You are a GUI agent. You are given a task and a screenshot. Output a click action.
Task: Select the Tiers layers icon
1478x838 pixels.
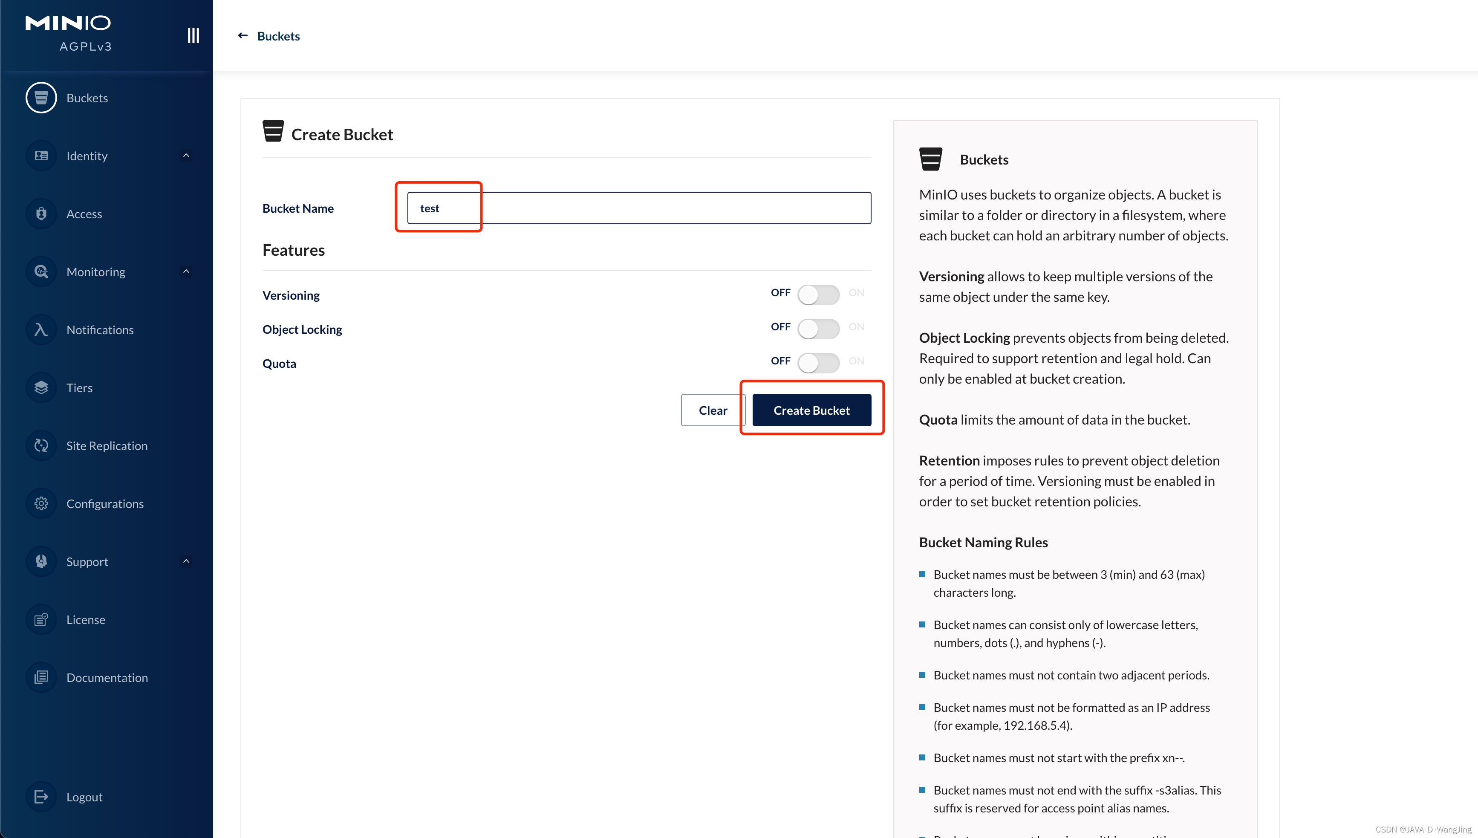pos(41,387)
